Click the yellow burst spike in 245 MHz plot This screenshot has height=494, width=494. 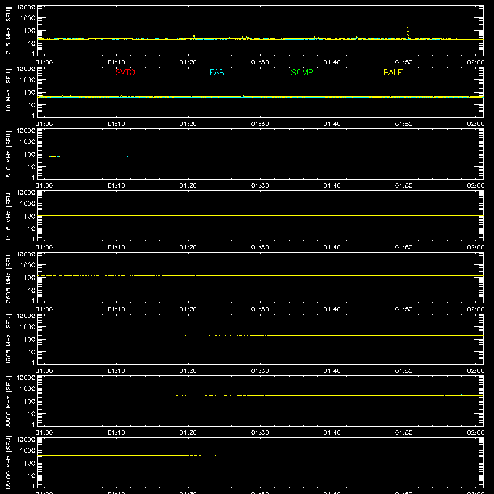pyautogui.click(x=408, y=32)
